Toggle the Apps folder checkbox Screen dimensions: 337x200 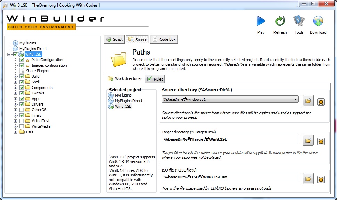22,99
